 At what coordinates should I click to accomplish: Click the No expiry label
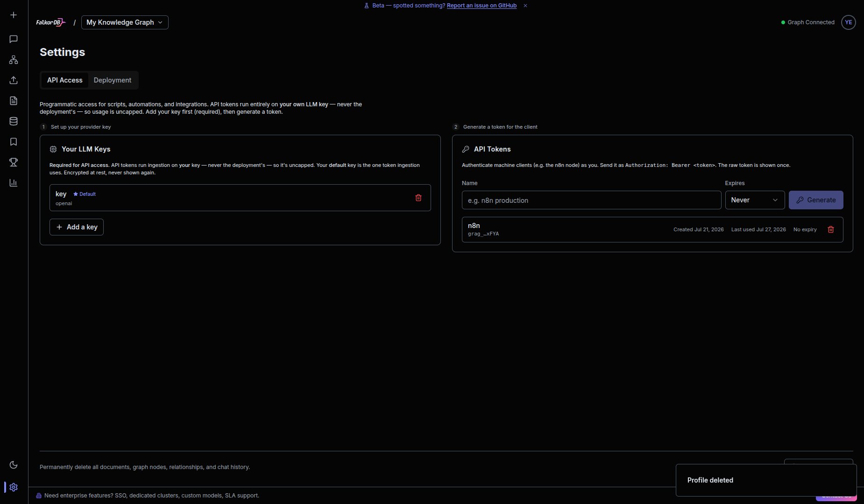pyautogui.click(x=805, y=229)
